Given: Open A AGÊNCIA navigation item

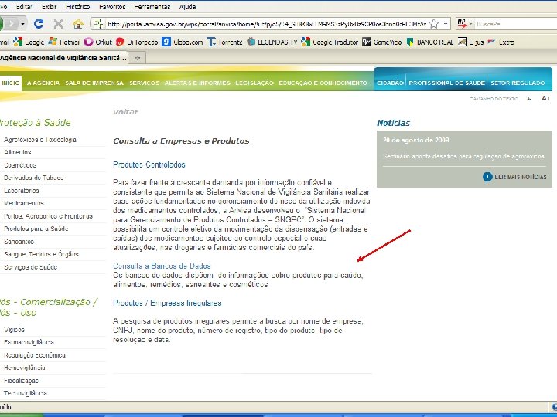Looking at the screenshot, I should tap(43, 83).
